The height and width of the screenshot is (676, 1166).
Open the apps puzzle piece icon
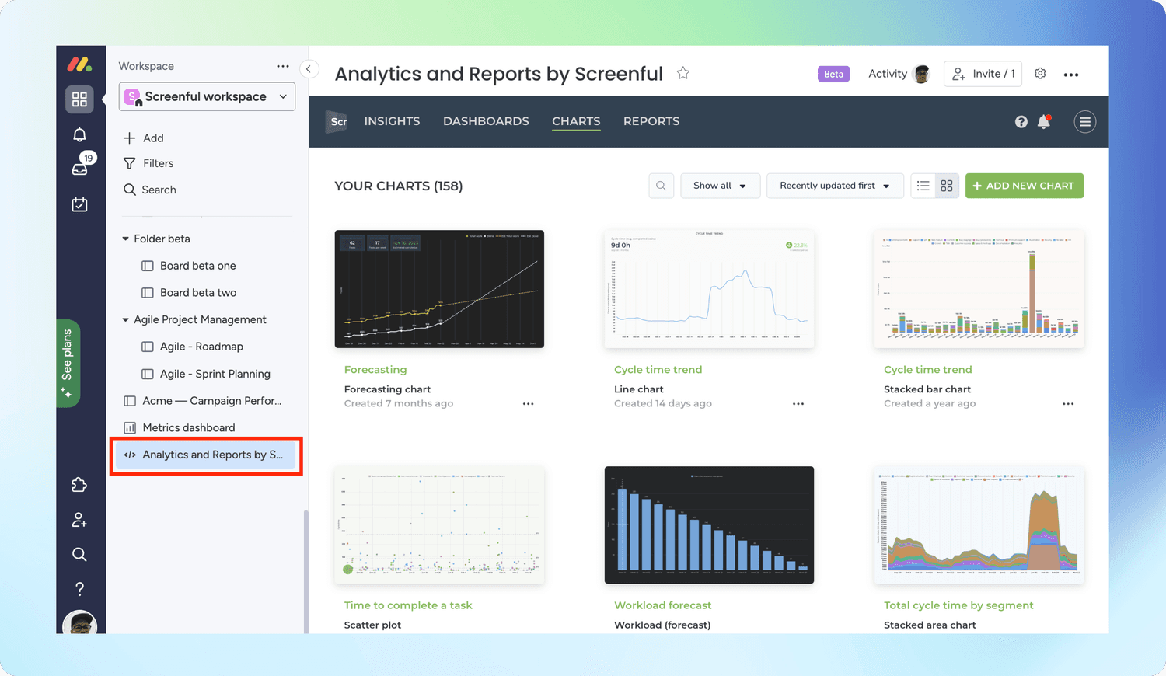click(x=79, y=485)
